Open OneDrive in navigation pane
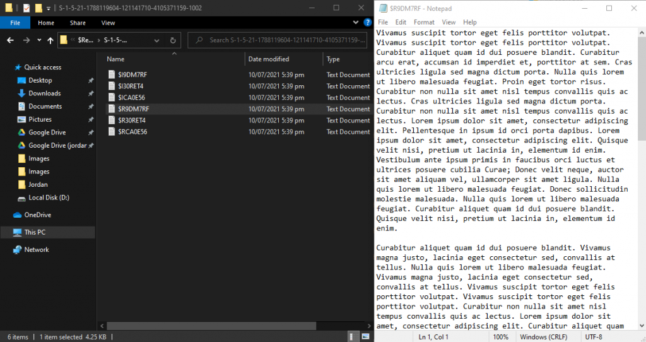 coord(37,215)
